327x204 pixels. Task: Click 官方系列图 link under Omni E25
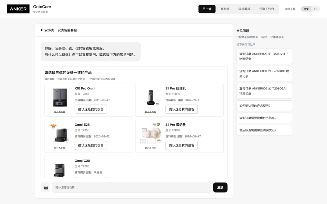60,148
